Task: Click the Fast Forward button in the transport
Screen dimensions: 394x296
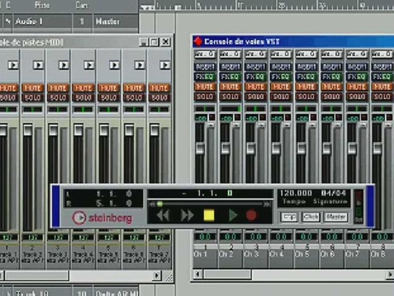Action: [x=188, y=216]
